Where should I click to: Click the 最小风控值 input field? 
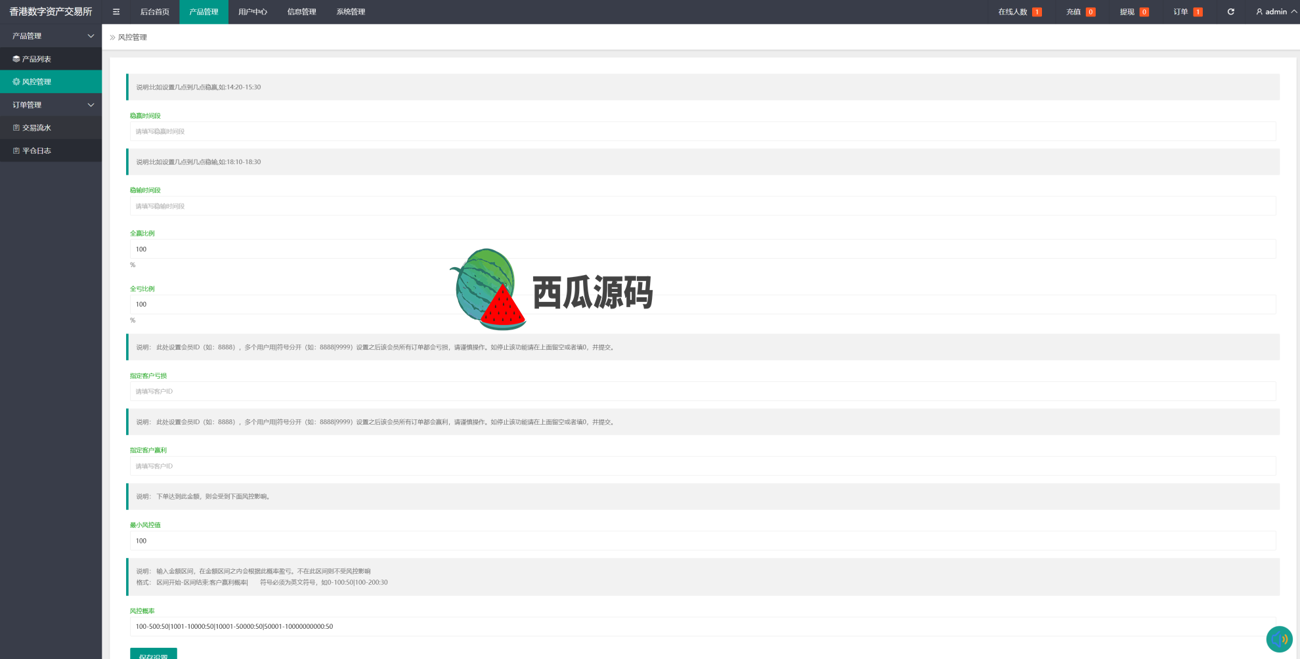pyautogui.click(x=703, y=541)
